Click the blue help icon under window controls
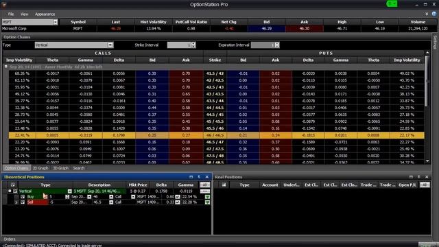Viewport: 439px width, 247px height. [x=434, y=14]
